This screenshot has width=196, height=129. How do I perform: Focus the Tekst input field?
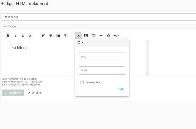(x=102, y=70)
